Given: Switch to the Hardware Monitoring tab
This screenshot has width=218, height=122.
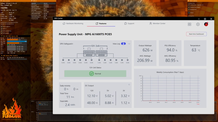Looking at the screenshot, I should coord(73,23).
